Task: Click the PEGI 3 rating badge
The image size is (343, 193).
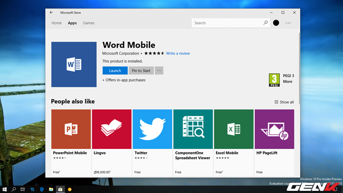Action: click(274, 80)
